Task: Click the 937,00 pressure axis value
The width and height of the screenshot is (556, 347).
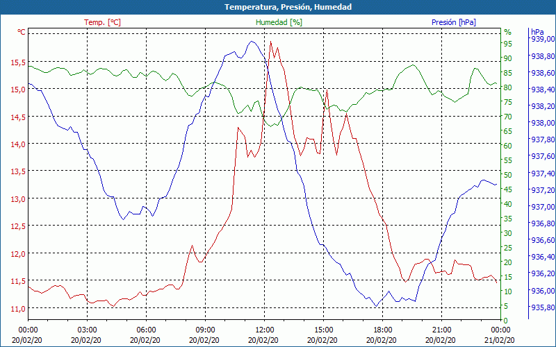Action: [543, 207]
